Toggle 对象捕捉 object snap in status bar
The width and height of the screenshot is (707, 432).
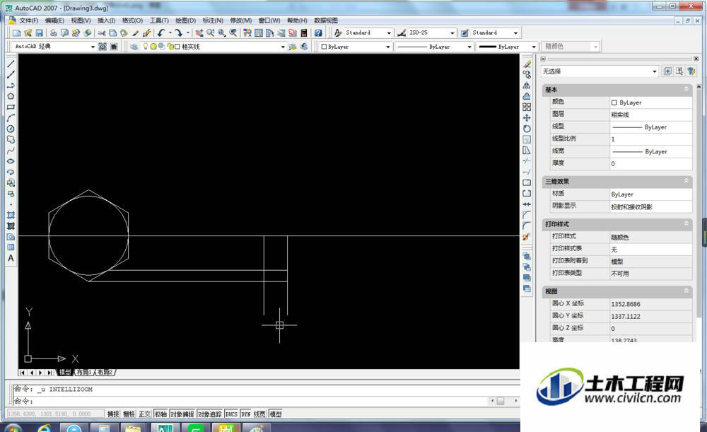coord(182,414)
